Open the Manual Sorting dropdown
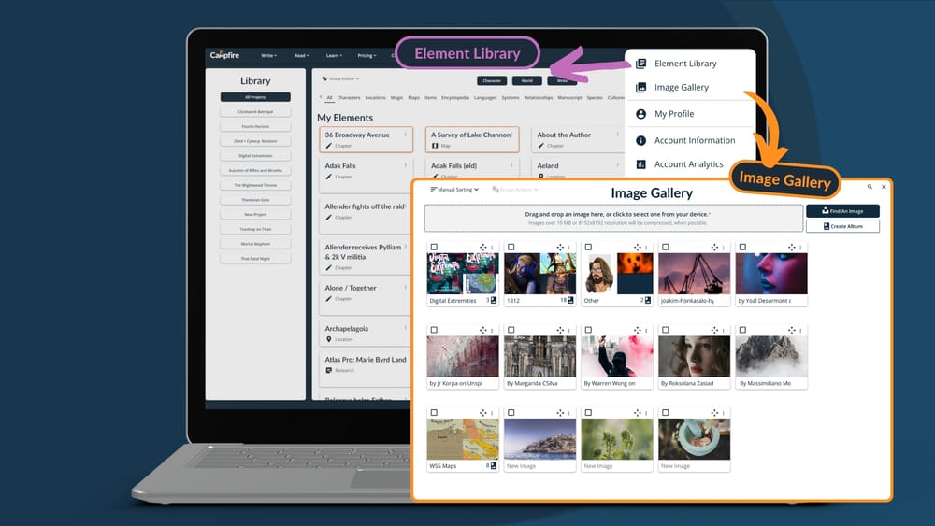Screen dimensions: 935x526 [x=454, y=190]
